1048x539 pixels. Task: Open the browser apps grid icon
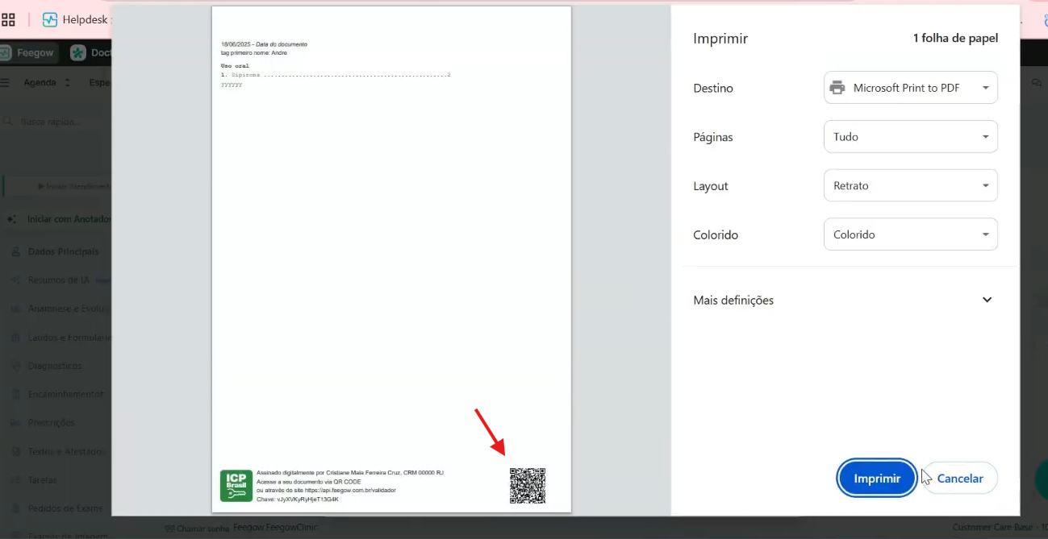(8, 19)
